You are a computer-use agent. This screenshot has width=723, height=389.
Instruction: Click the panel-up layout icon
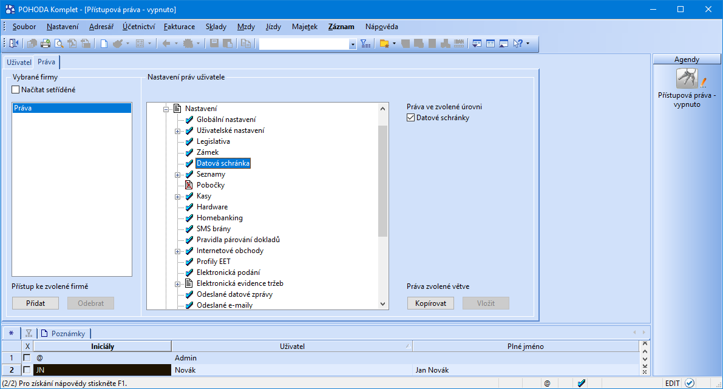[503, 43]
